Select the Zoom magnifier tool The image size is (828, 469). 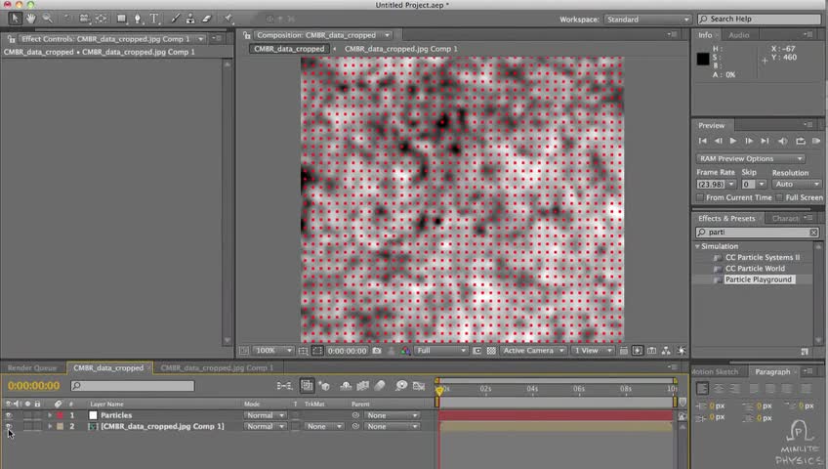[48, 19]
